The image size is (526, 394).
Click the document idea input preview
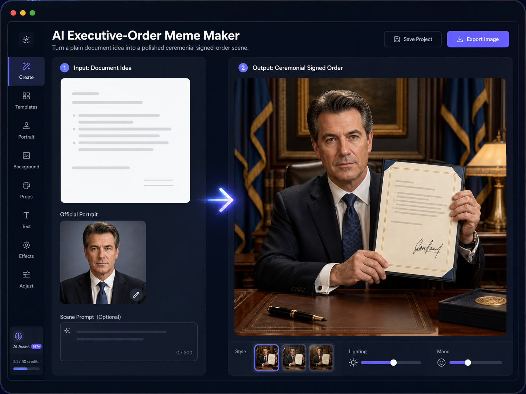tap(125, 140)
